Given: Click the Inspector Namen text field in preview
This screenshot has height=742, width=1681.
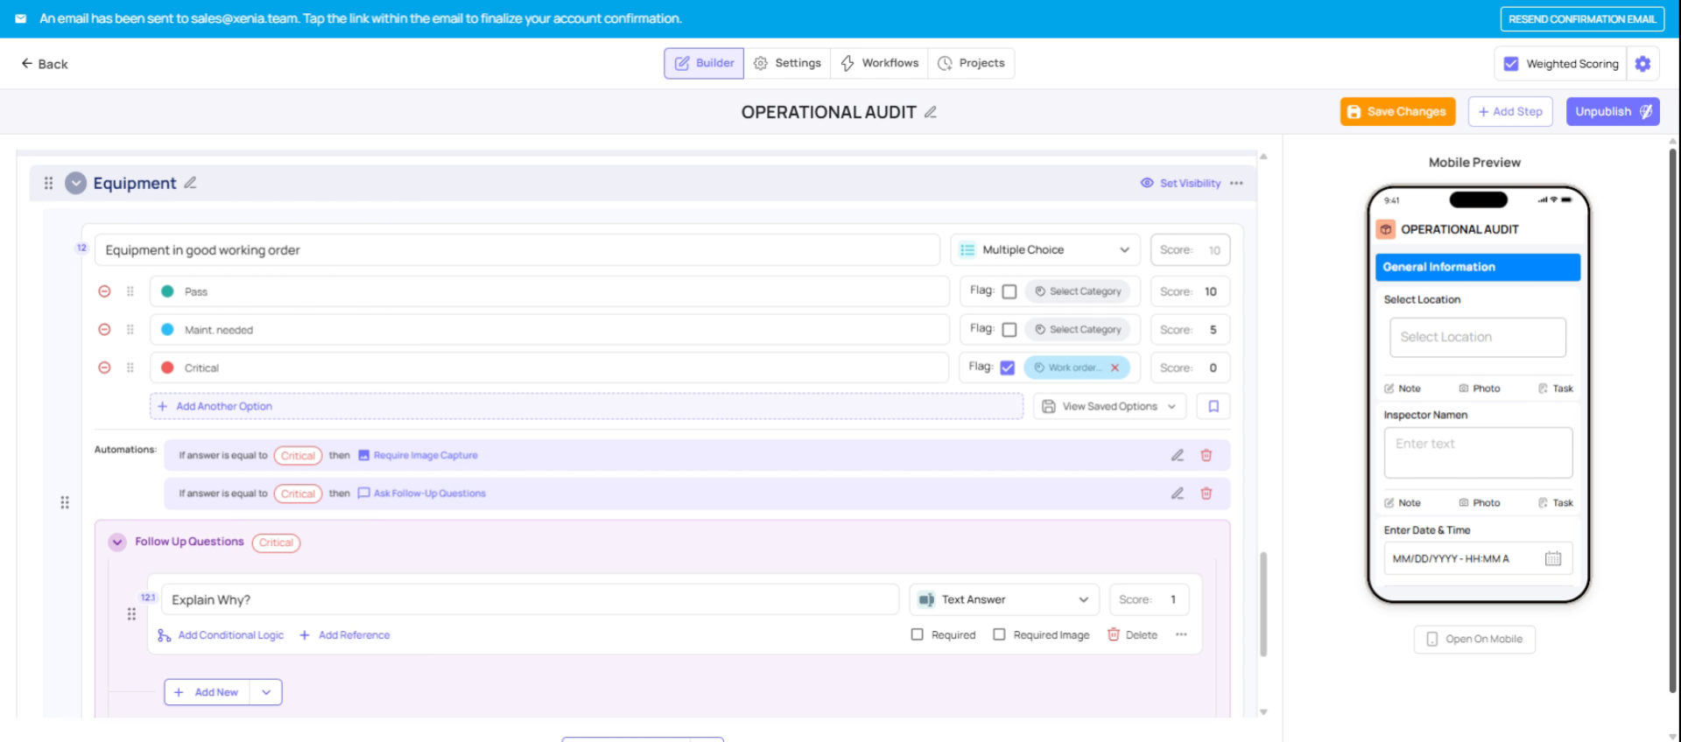Looking at the screenshot, I should click(x=1478, y=452).
